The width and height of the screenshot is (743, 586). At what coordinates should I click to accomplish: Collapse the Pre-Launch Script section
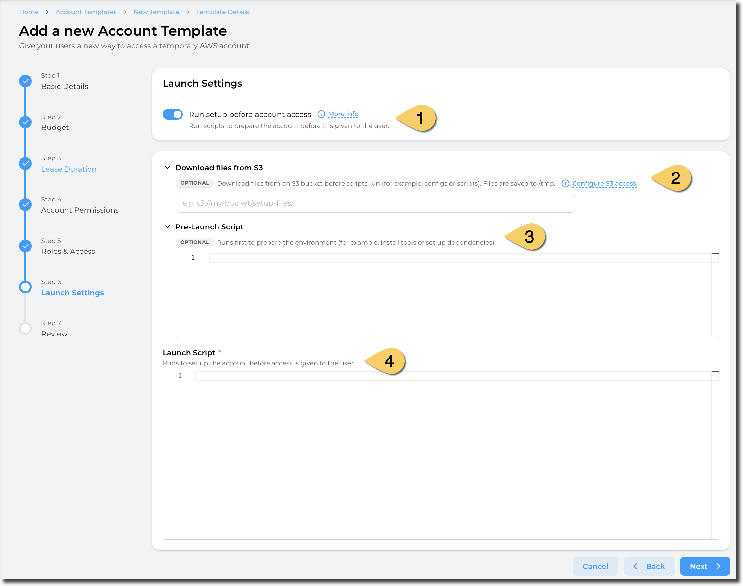click(167, 227)
